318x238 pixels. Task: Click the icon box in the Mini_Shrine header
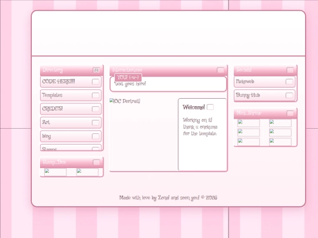click(290, 113)
